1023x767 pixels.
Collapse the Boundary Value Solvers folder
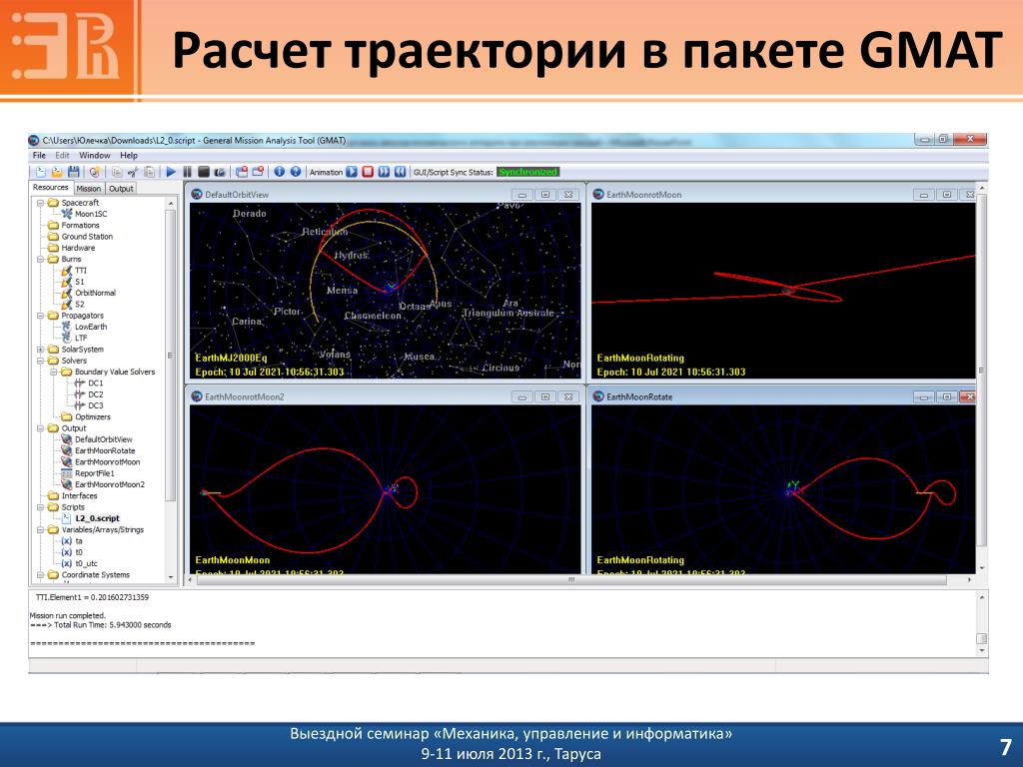click(54, 372)
